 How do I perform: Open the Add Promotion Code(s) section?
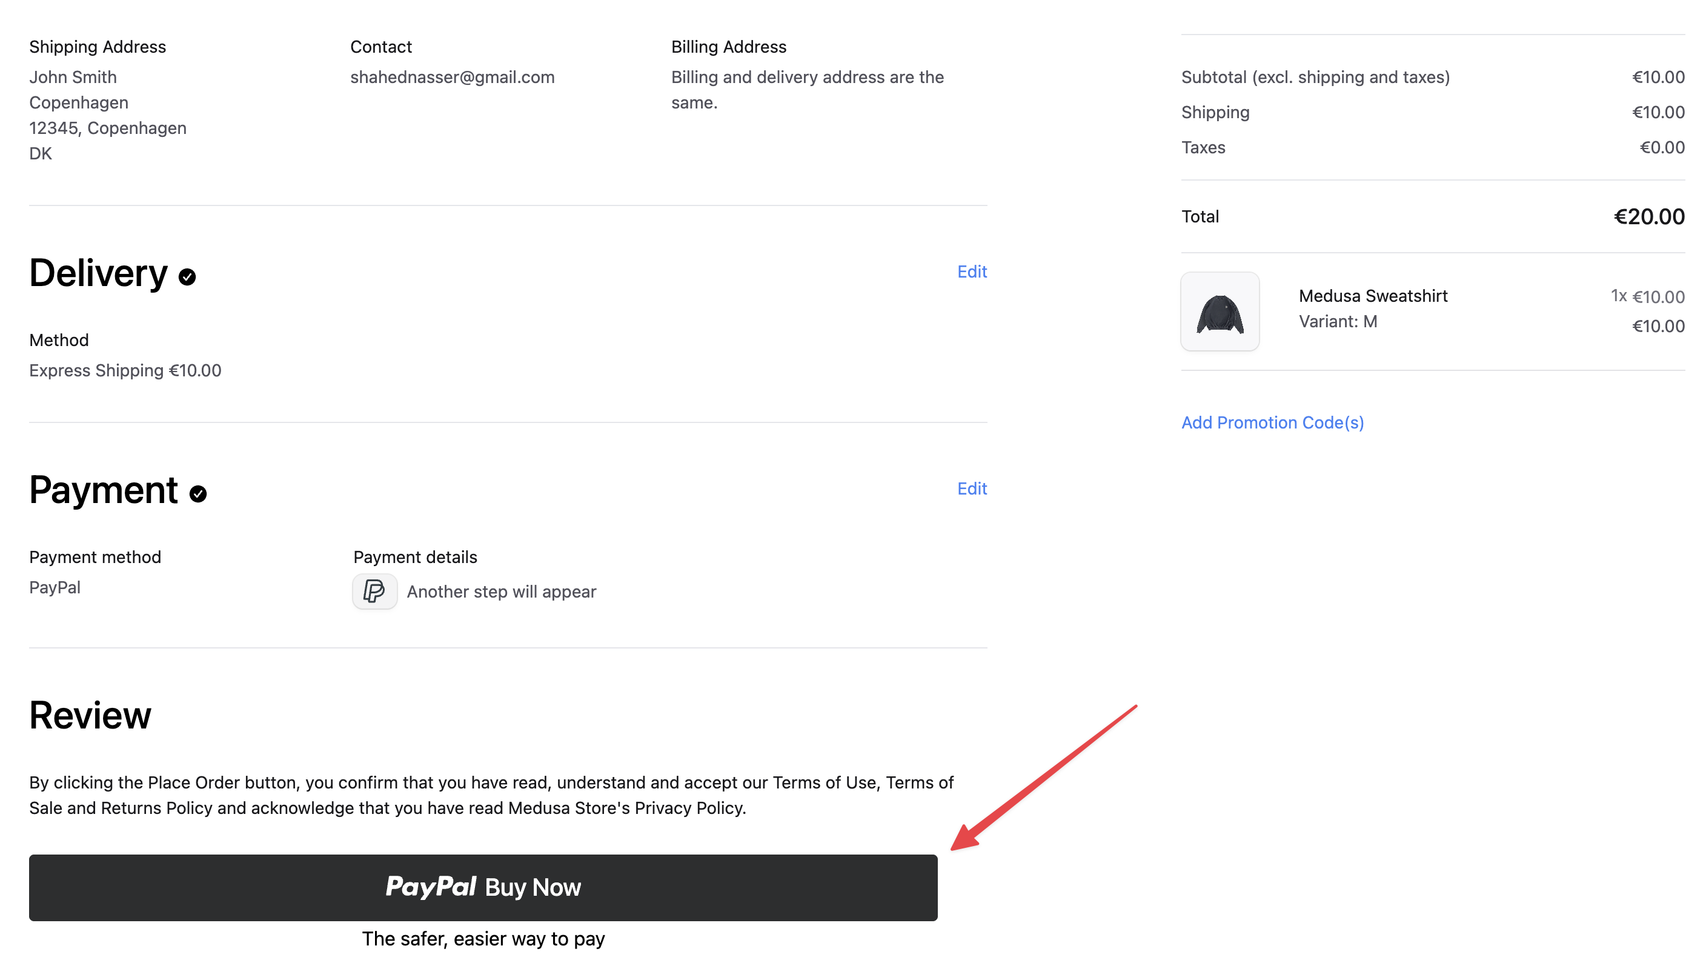1272,422
